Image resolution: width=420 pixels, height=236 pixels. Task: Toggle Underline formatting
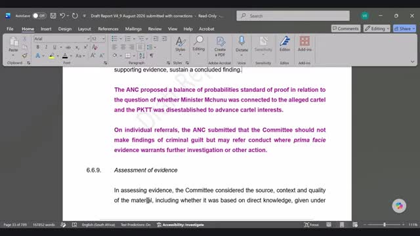pos(54,47)
